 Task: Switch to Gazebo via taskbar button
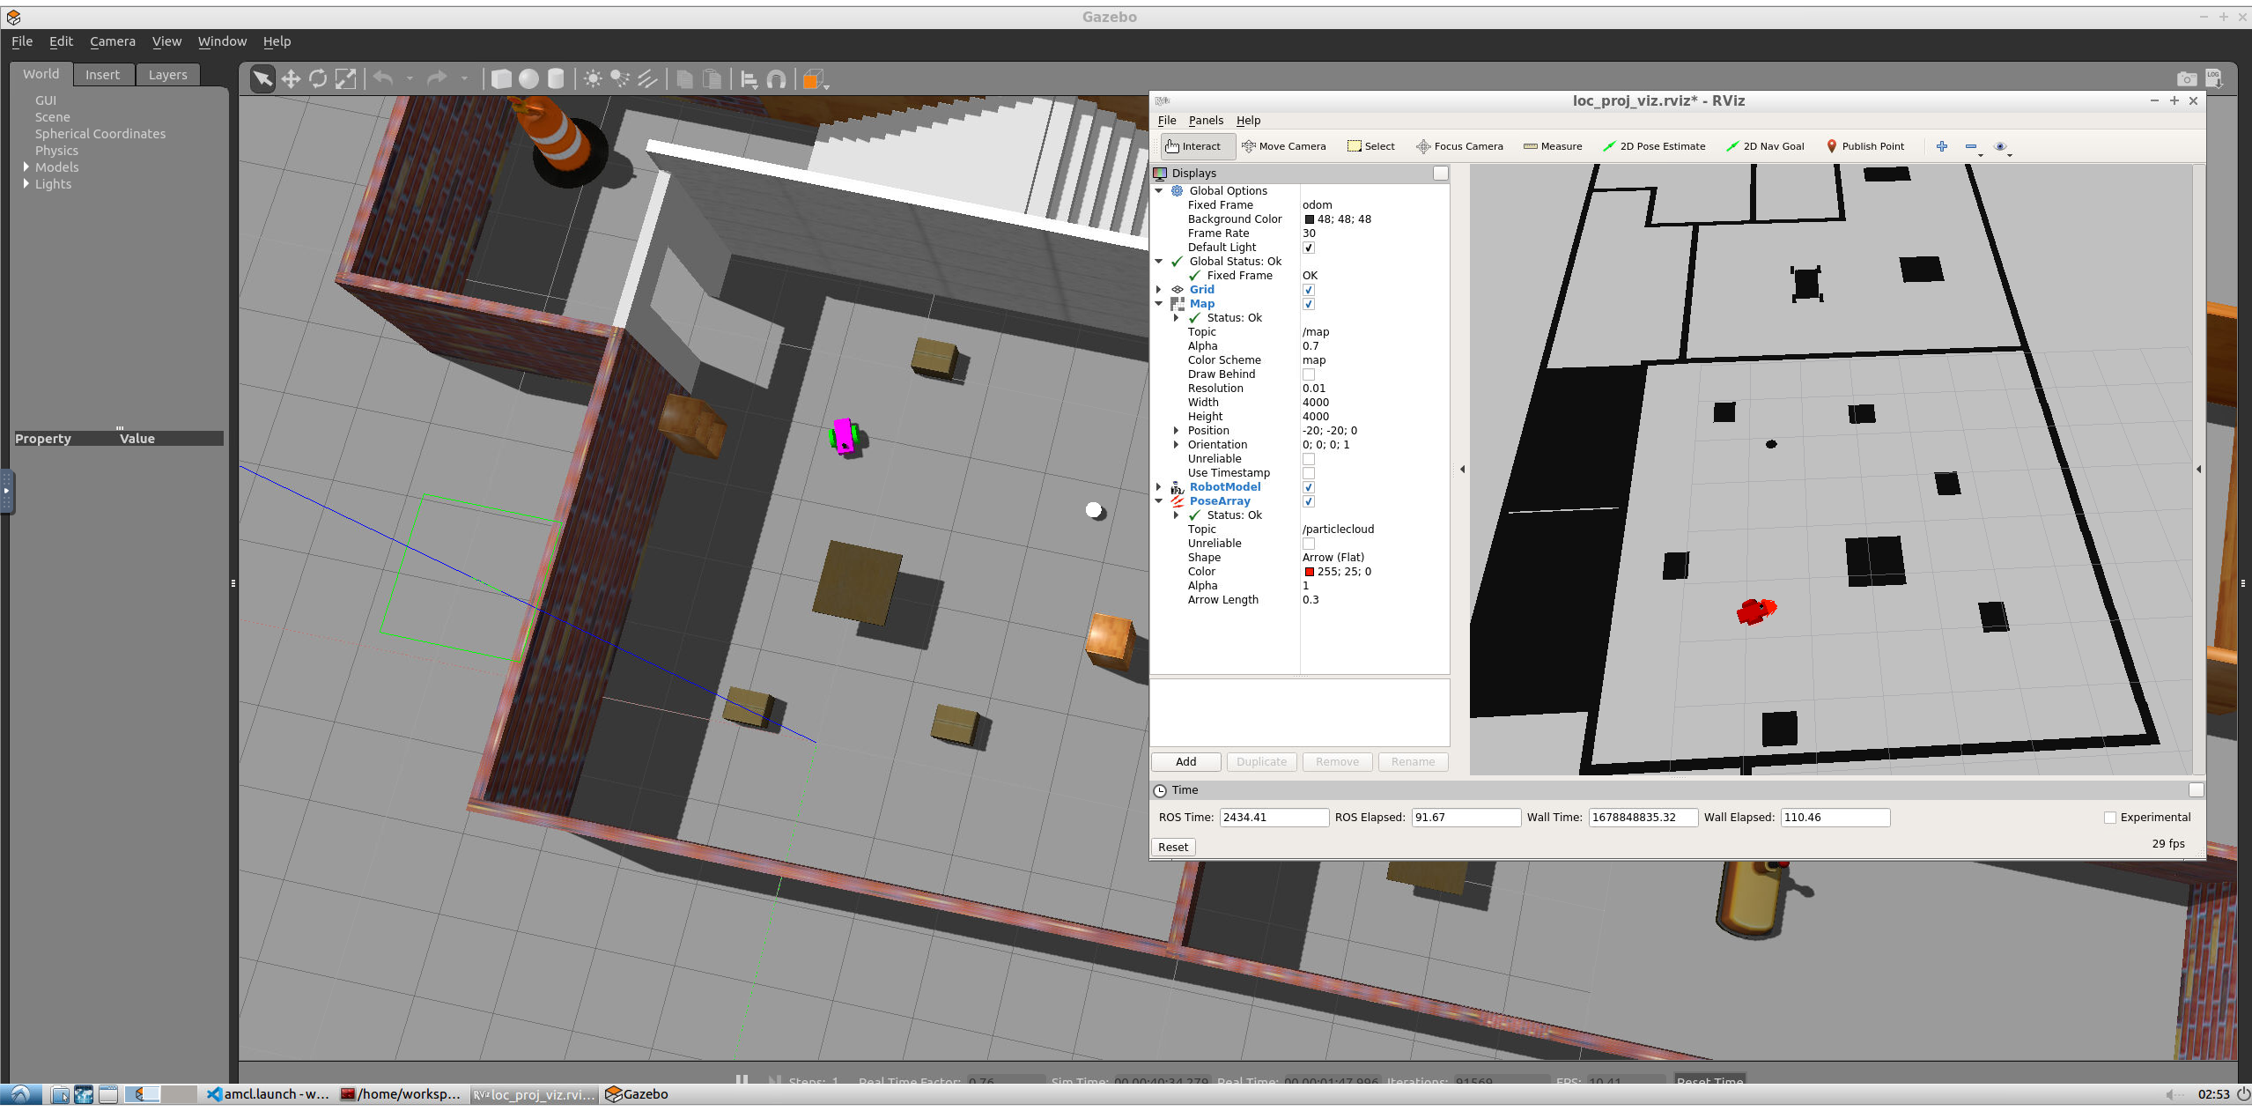tap(637, 1094)
